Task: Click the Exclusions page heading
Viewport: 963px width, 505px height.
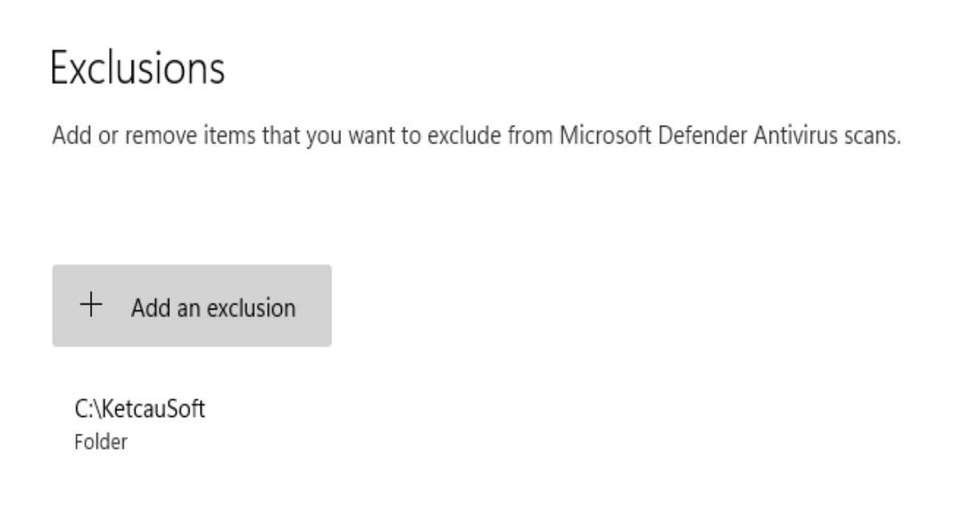Action: tap(138, 70)
